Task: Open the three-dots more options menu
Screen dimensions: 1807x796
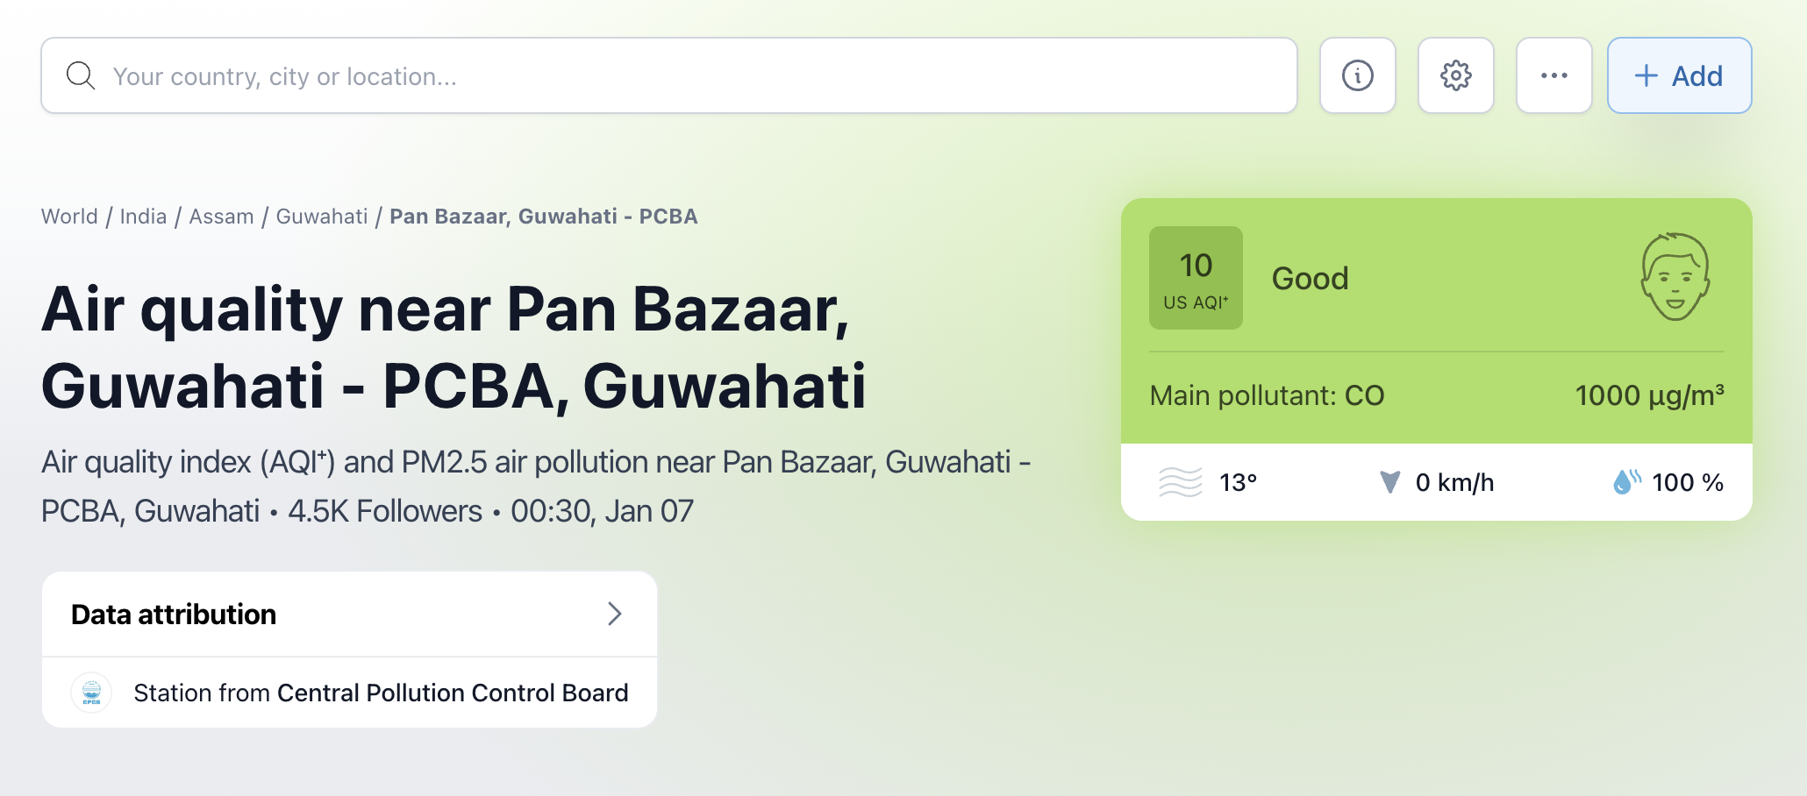Action: coord(1553,76)
